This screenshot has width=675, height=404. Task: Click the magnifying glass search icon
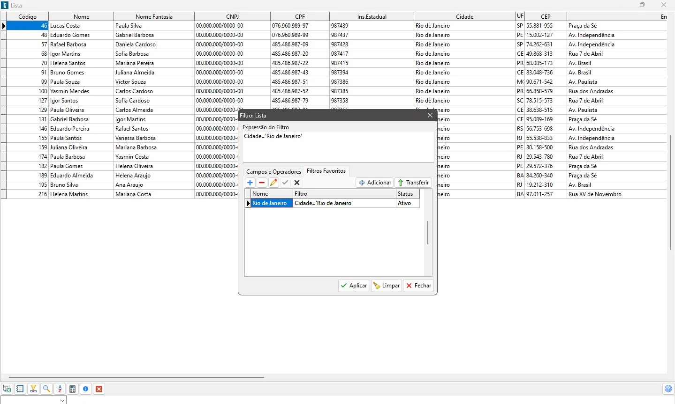(46, 389)
